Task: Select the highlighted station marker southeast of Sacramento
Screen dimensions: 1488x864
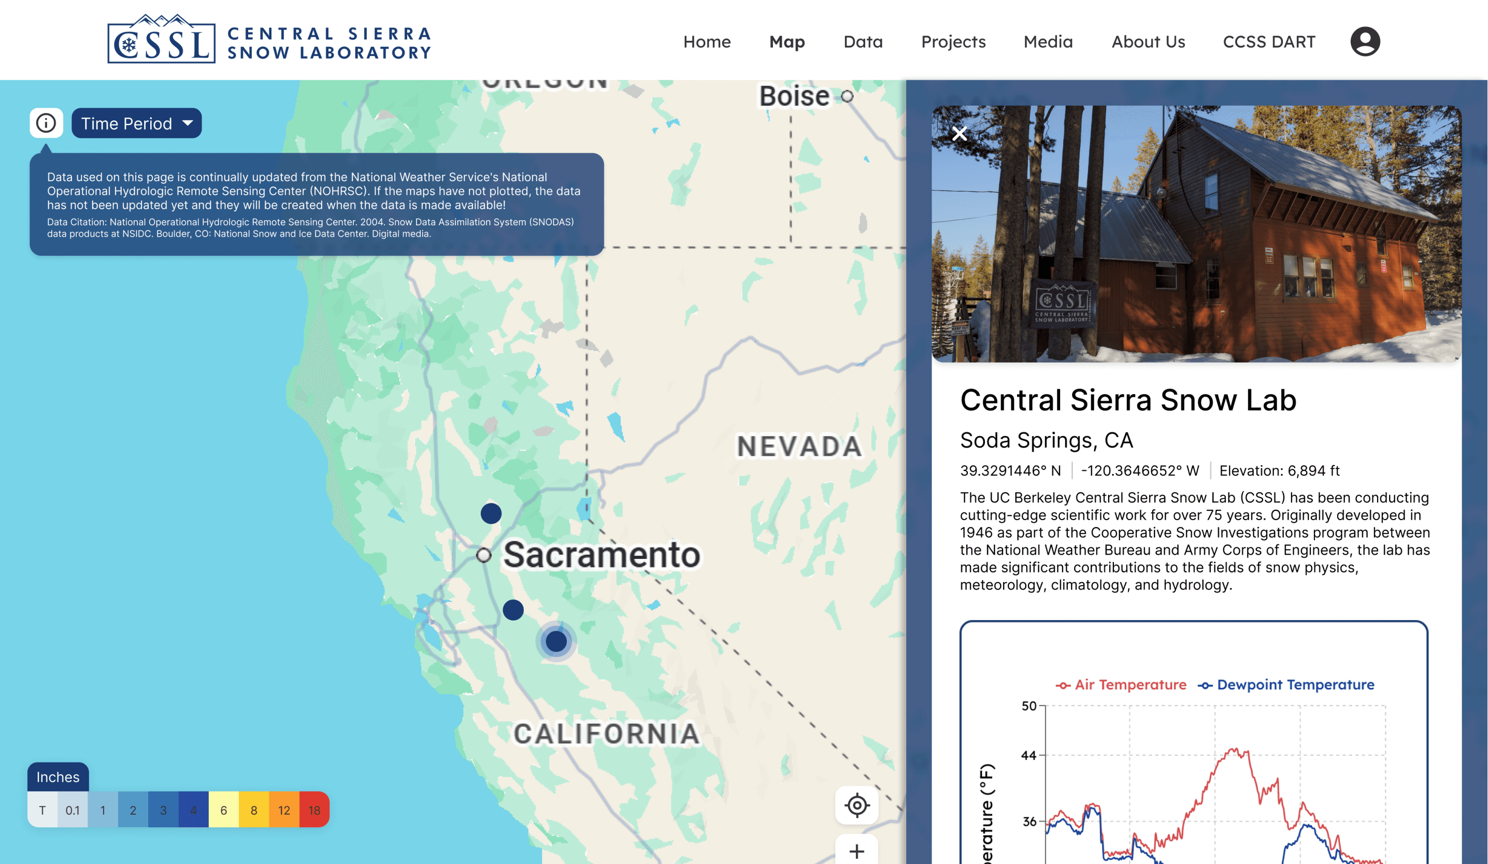Action: tap(555, 641)
